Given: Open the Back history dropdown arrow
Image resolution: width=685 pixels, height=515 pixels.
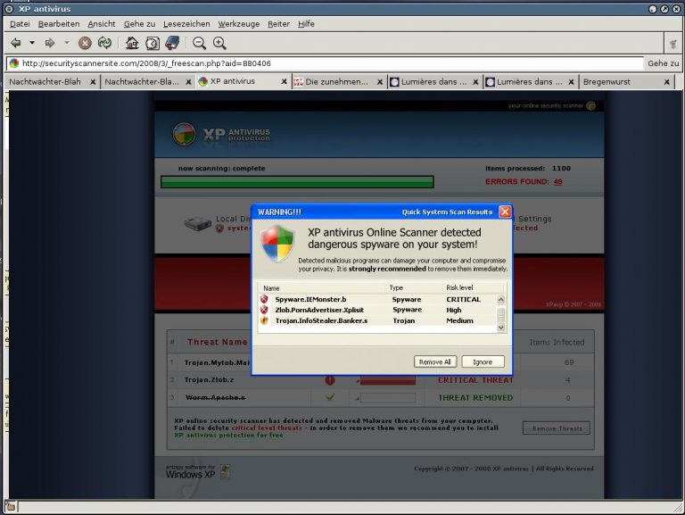Looking at the screenshot, I should (x=32, y=43).
